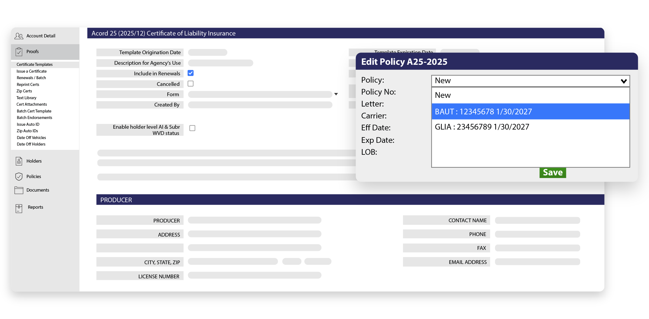Go to Zip Auto IDs
The width and height of the screenshot is (649, 319).
[27, 131]
